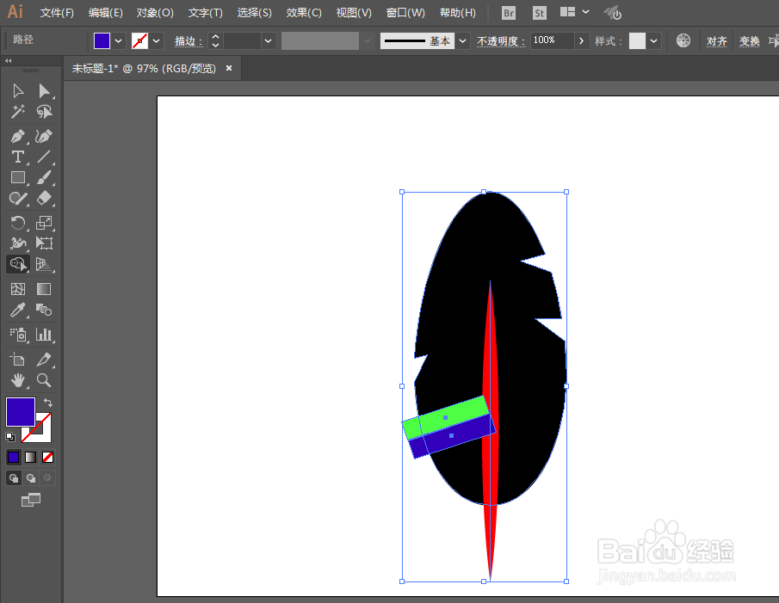The height and width of the screenshot is (603, 779).
Task: Pick the Eyedropper tool
Action: 17,310
